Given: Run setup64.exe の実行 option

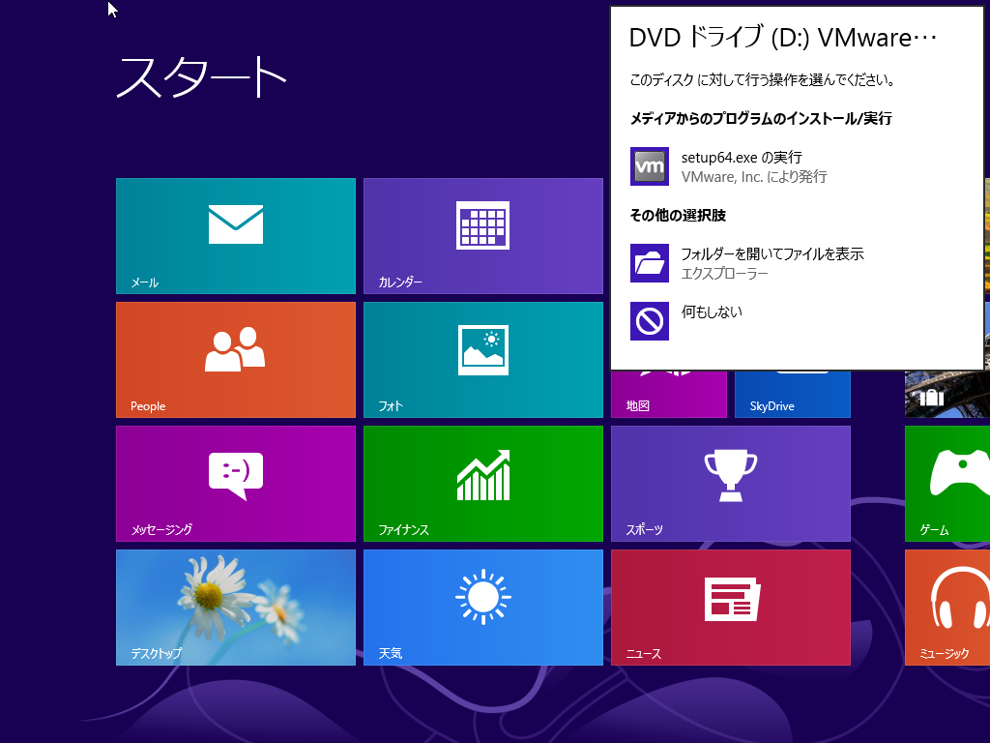Looking at the screenshot, I should (796, 166).
